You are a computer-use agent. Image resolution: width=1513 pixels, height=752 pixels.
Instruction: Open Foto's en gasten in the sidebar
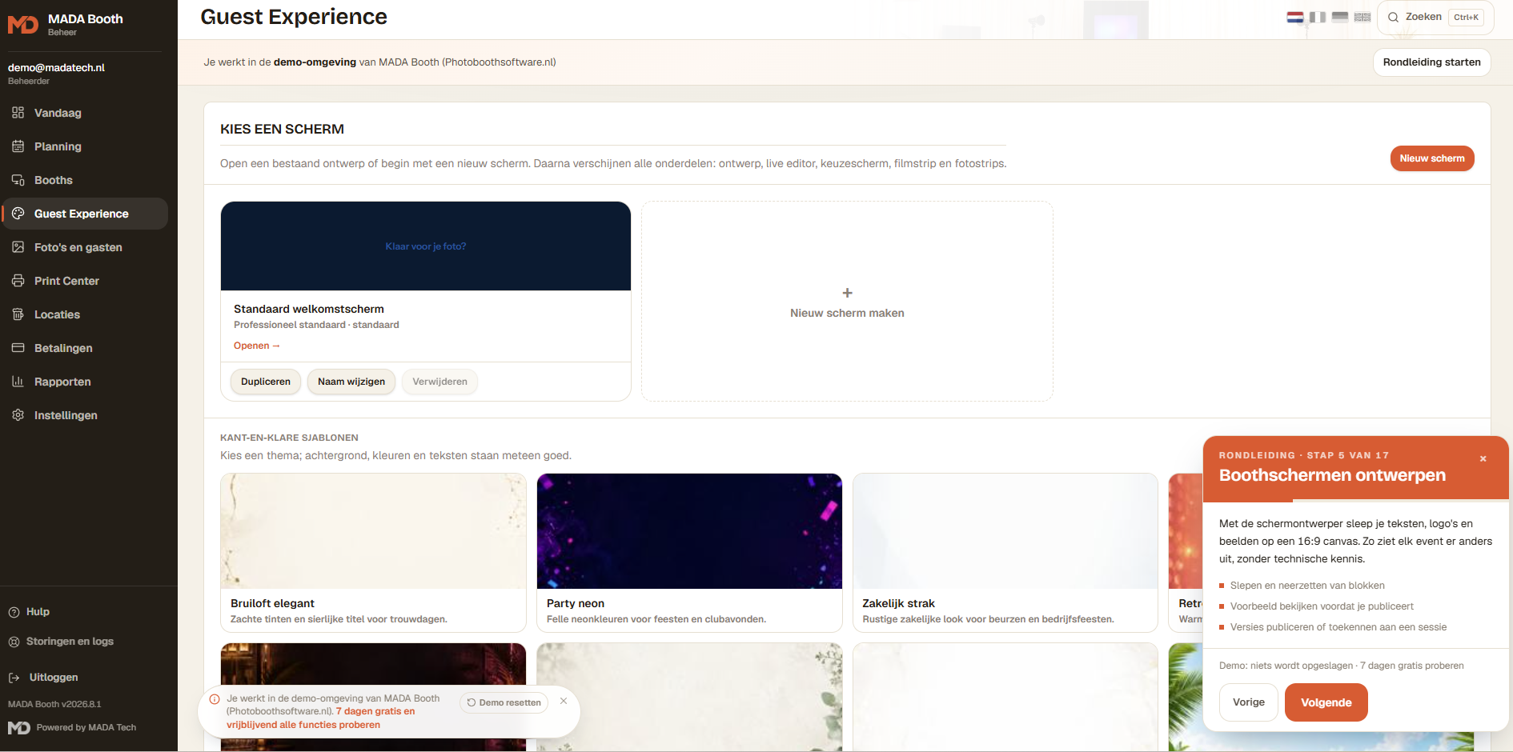tap(84, 247)
